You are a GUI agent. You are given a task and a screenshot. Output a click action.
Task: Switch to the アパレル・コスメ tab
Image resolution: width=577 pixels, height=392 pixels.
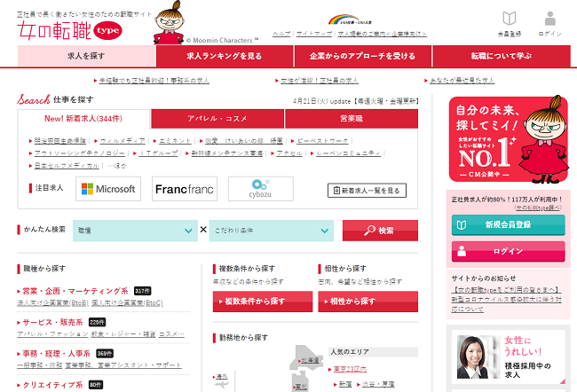click(217, 118)
